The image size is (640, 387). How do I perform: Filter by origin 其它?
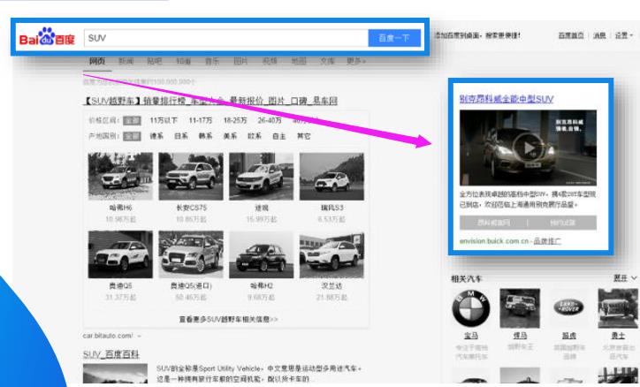tap(303, 136)
